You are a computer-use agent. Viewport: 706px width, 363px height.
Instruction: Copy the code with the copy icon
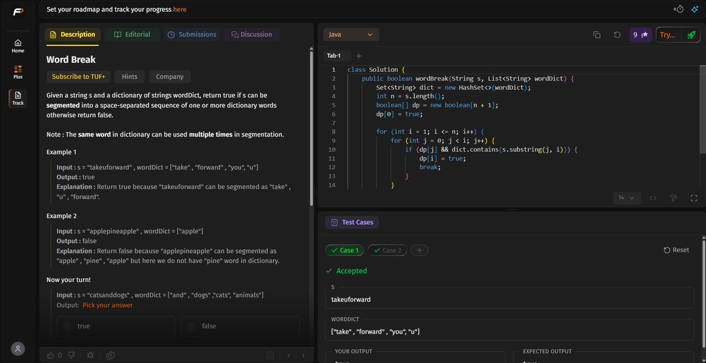[x=596, y=35]
